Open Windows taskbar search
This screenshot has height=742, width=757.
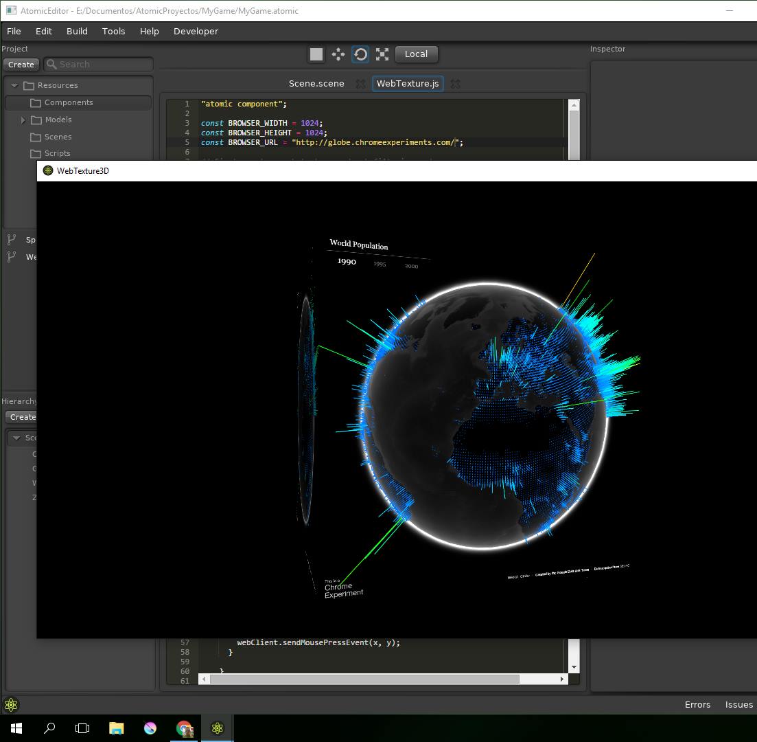49,728
